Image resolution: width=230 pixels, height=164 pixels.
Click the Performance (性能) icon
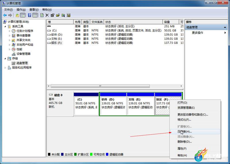(14, 49)
